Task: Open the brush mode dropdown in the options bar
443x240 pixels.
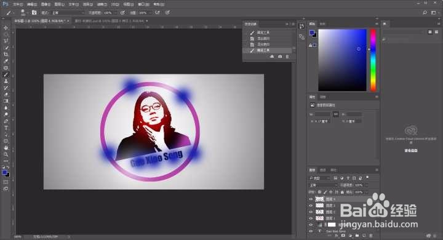Action: coord(68,13)
